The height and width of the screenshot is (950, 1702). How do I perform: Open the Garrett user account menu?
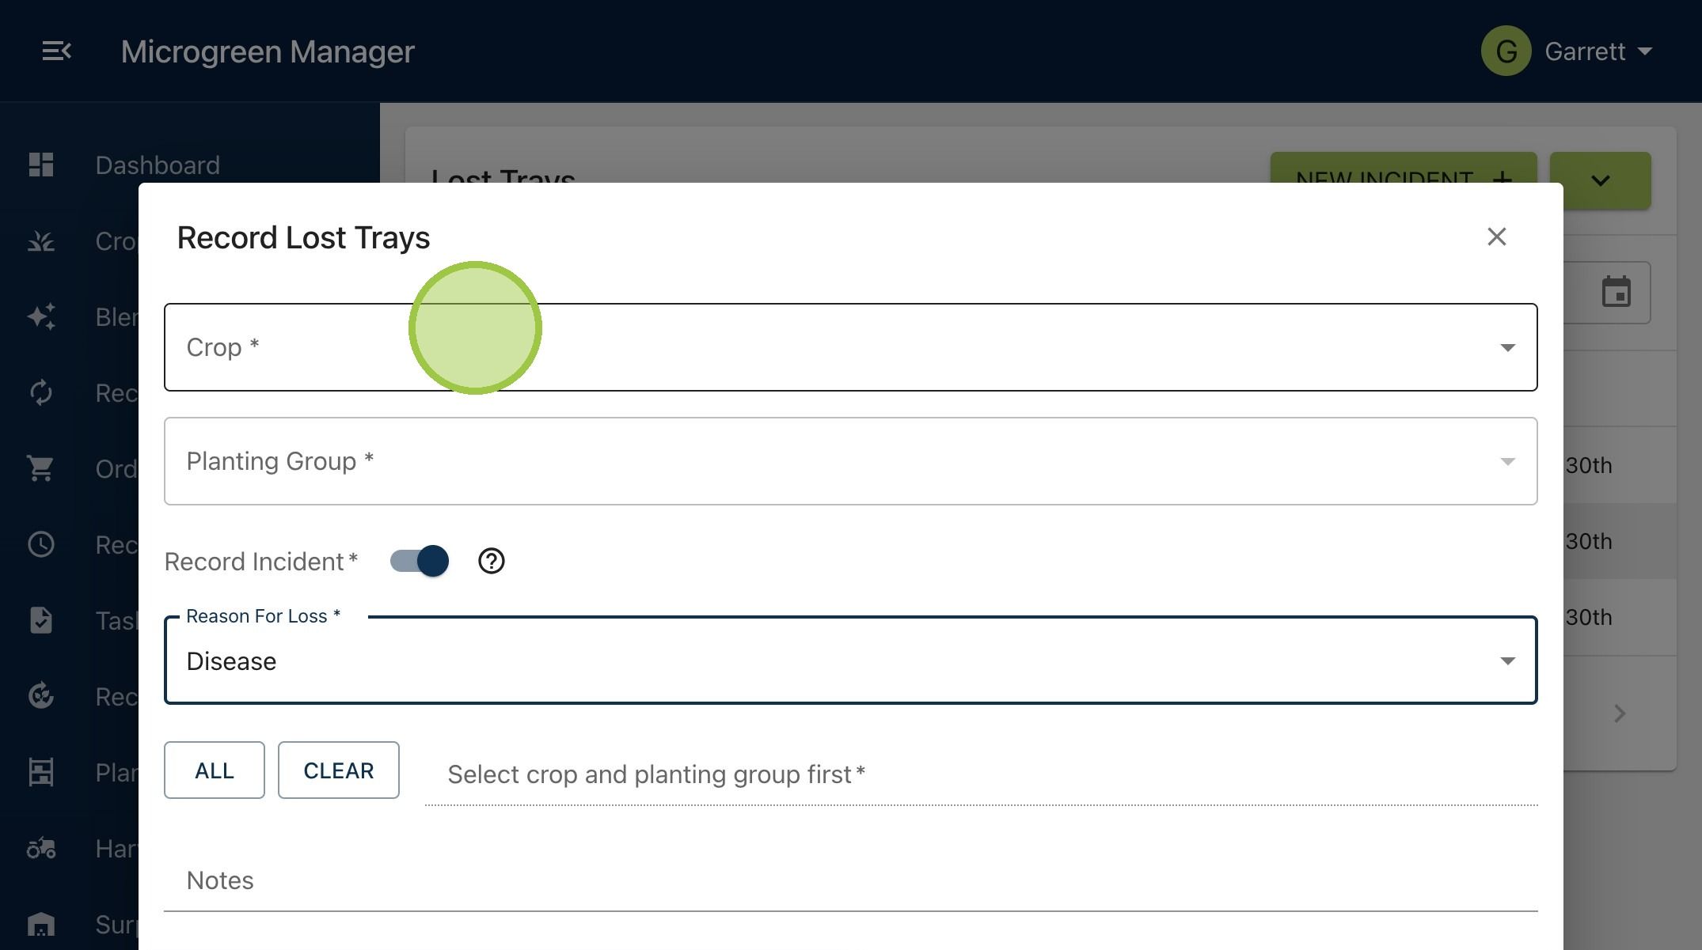1567,51
